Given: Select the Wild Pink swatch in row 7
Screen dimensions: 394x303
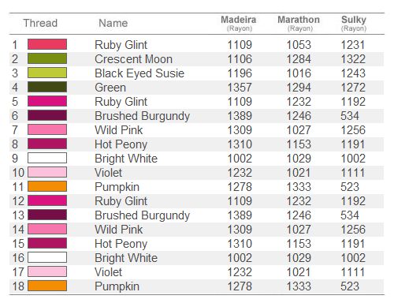Looking at the screenshot, I should pyautogui.click(x=47, y=129).
